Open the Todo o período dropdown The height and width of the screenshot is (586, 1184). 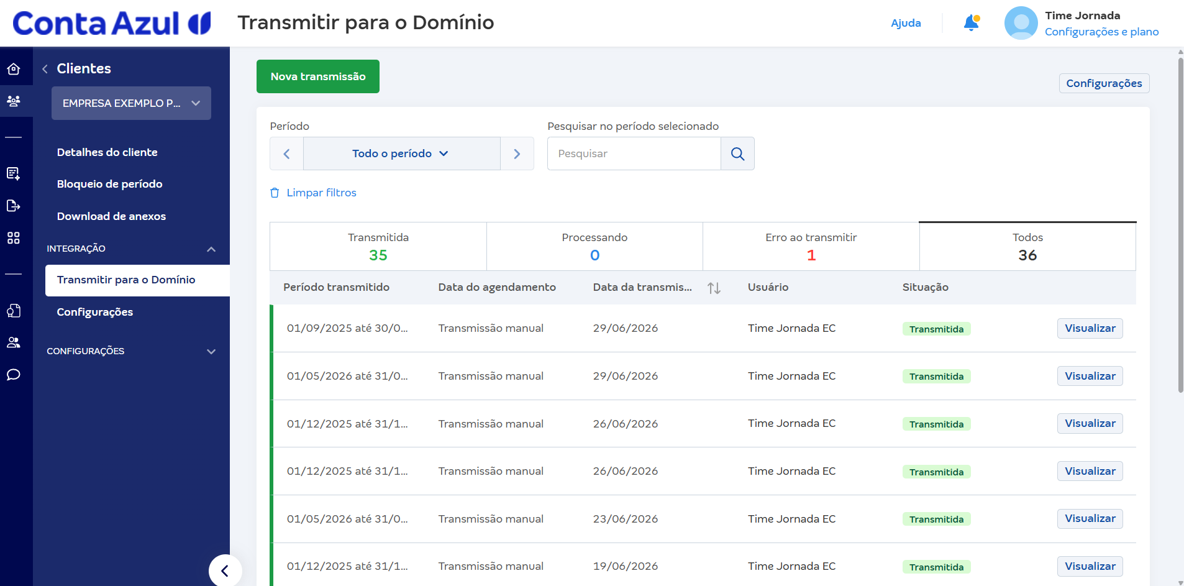(401, 153)
